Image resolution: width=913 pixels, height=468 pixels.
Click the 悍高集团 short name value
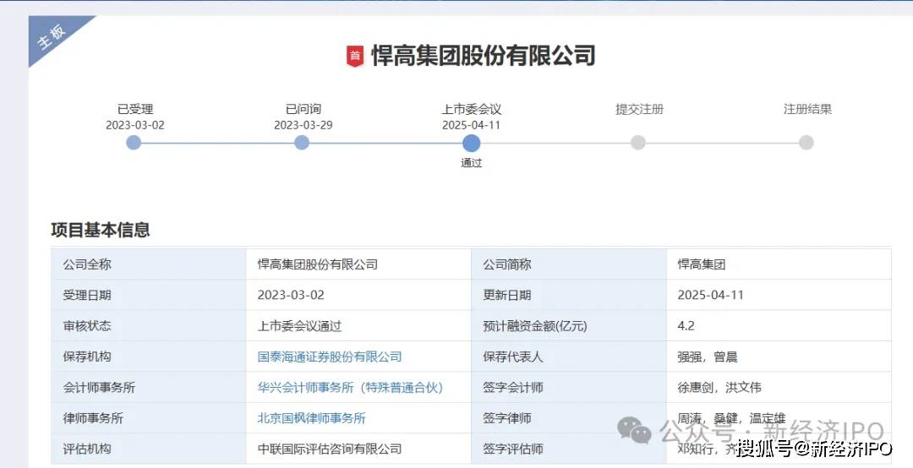point(701,264)
